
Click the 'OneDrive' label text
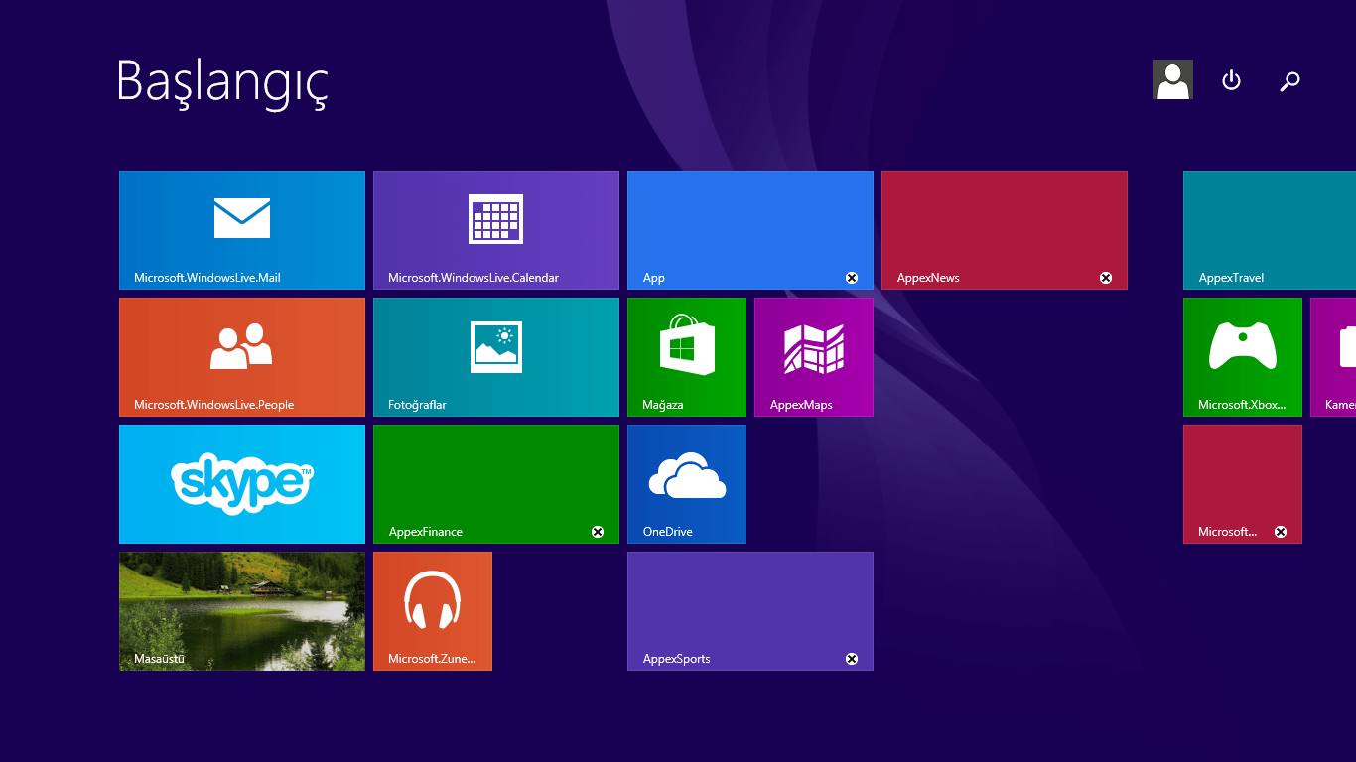pyautogui.click(x=668, y=532)
